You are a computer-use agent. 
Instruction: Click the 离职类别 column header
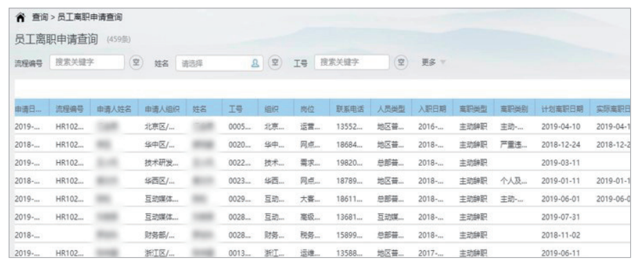[514, 109]
